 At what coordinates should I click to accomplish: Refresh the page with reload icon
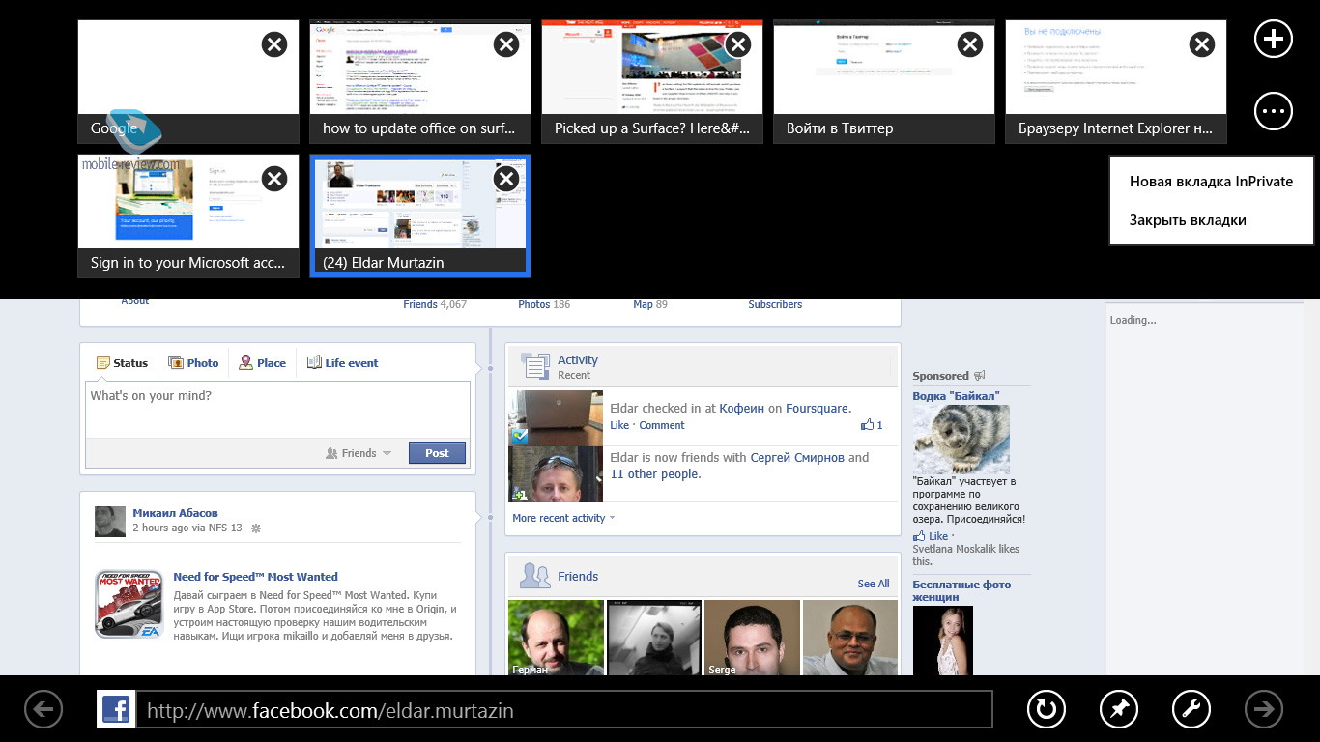[x=1045, y=710]
